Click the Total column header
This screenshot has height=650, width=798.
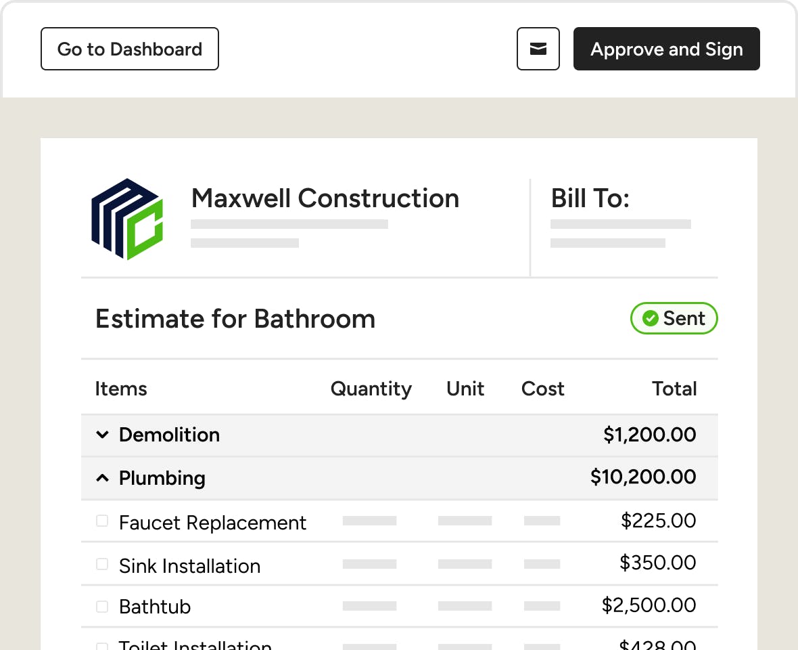pyautogui.click(x=674, y=389)
